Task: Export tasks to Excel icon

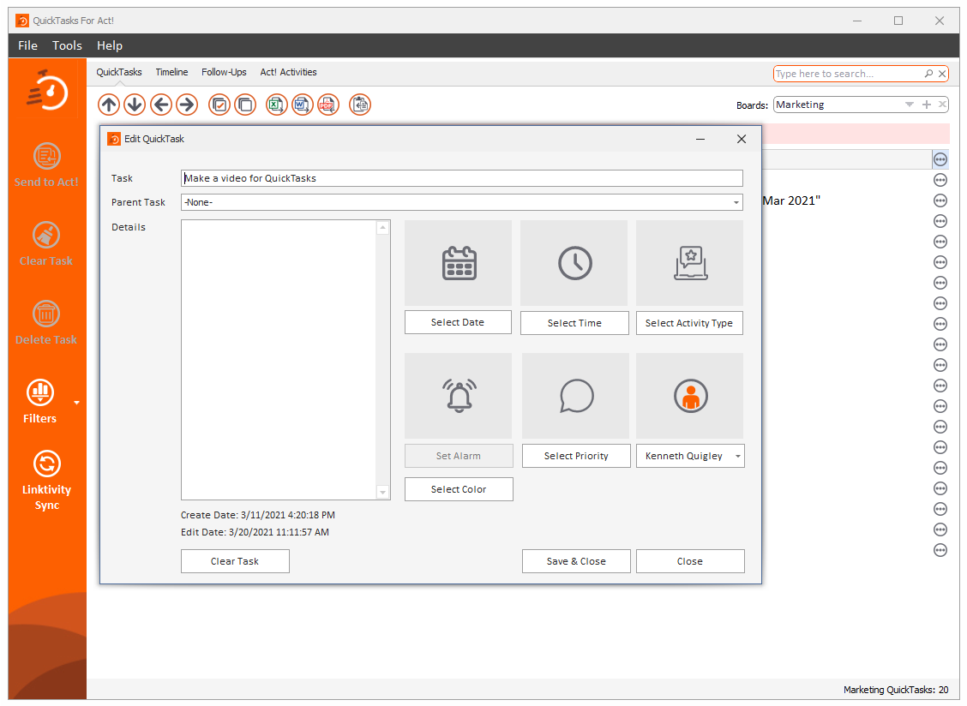Action: point(276,105)
